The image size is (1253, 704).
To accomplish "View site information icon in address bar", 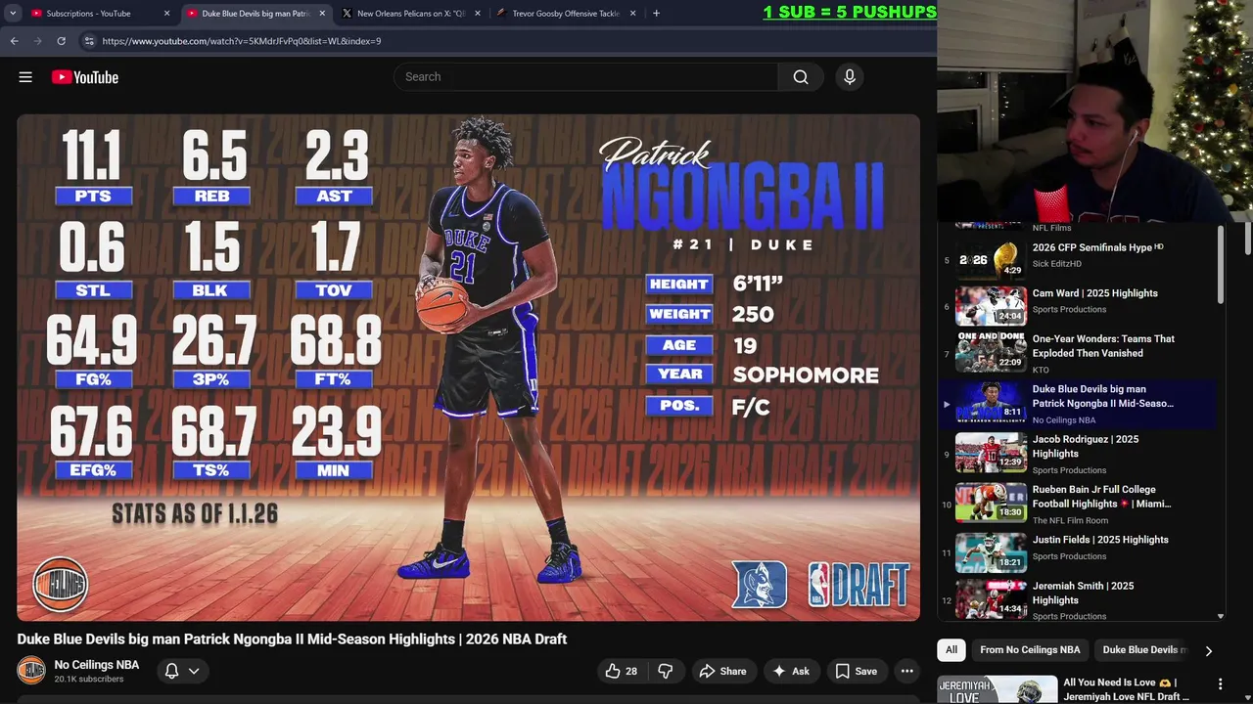I will pos(88,41).
